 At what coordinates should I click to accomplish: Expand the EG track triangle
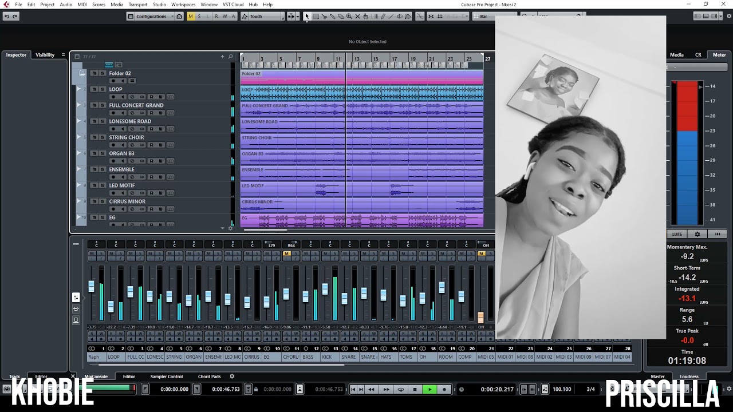[x=79, y=217]
